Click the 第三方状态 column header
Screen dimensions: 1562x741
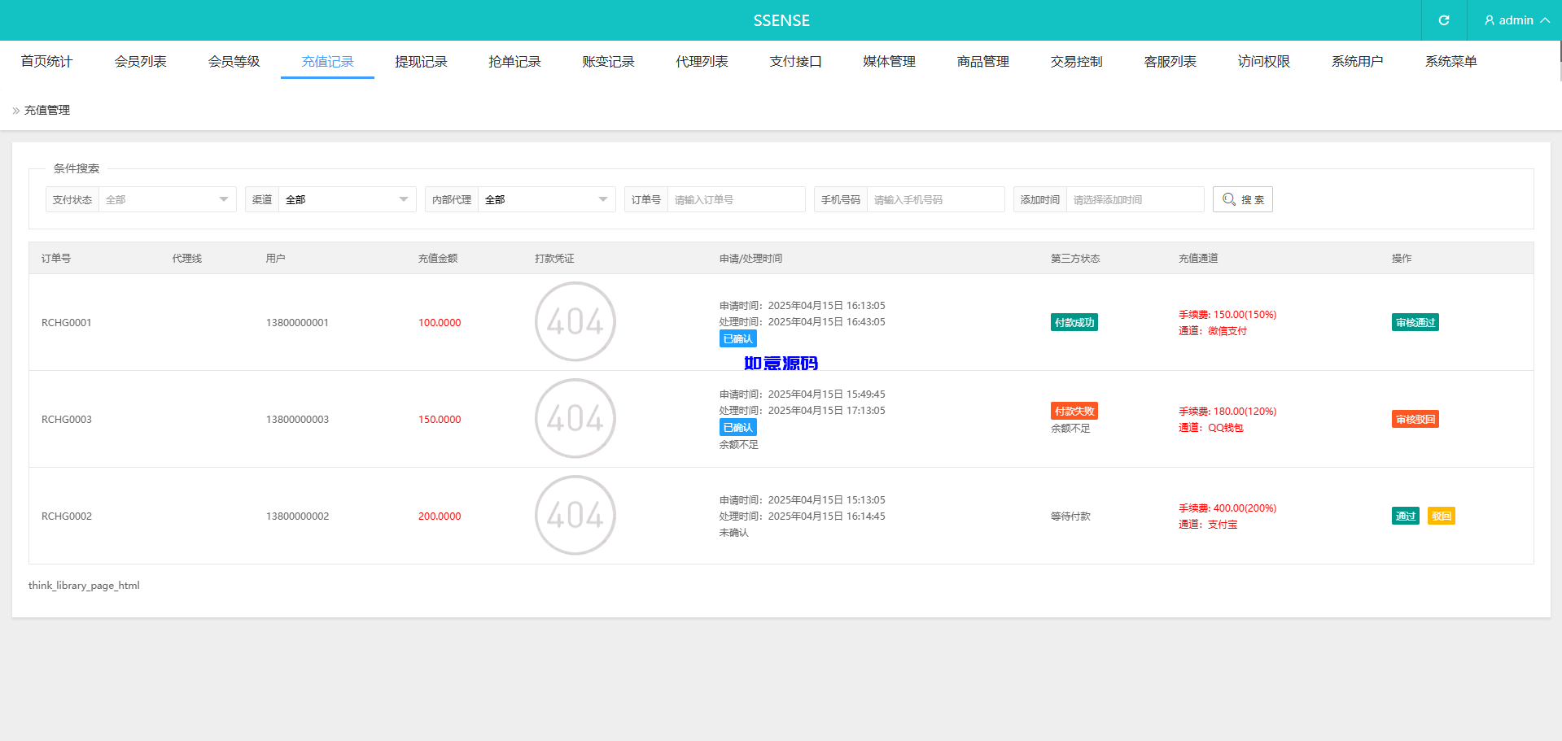(x=1075, y=259)
